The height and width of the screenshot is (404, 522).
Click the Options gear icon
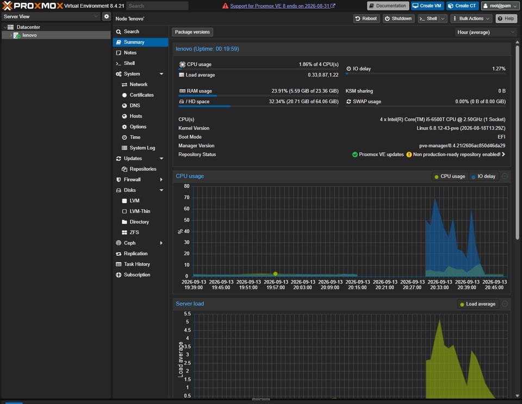(x=125, y=127)
